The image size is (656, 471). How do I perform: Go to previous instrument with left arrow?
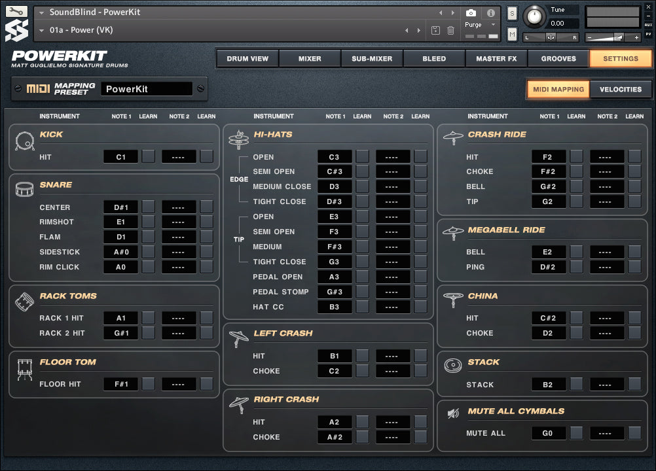point(441,12)
